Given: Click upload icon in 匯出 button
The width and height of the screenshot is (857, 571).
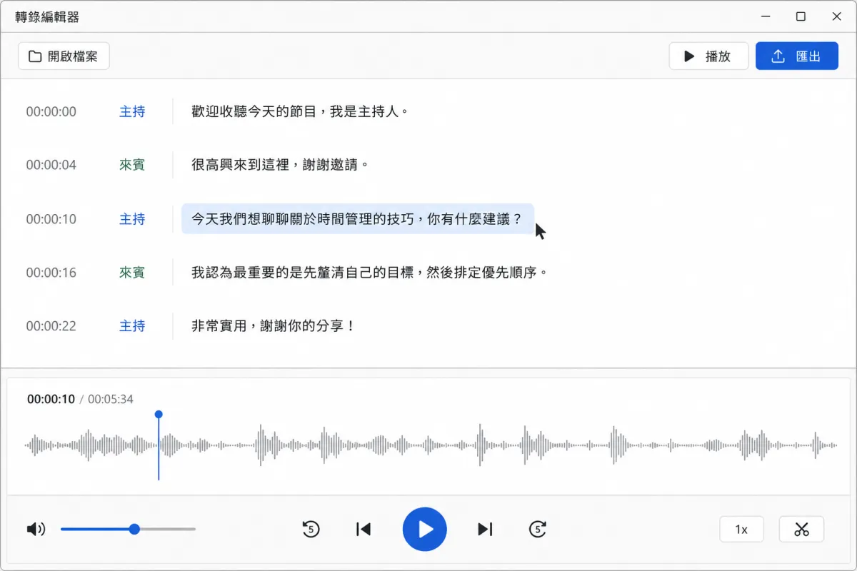Looking at the screenshot, I should point(778,56).
